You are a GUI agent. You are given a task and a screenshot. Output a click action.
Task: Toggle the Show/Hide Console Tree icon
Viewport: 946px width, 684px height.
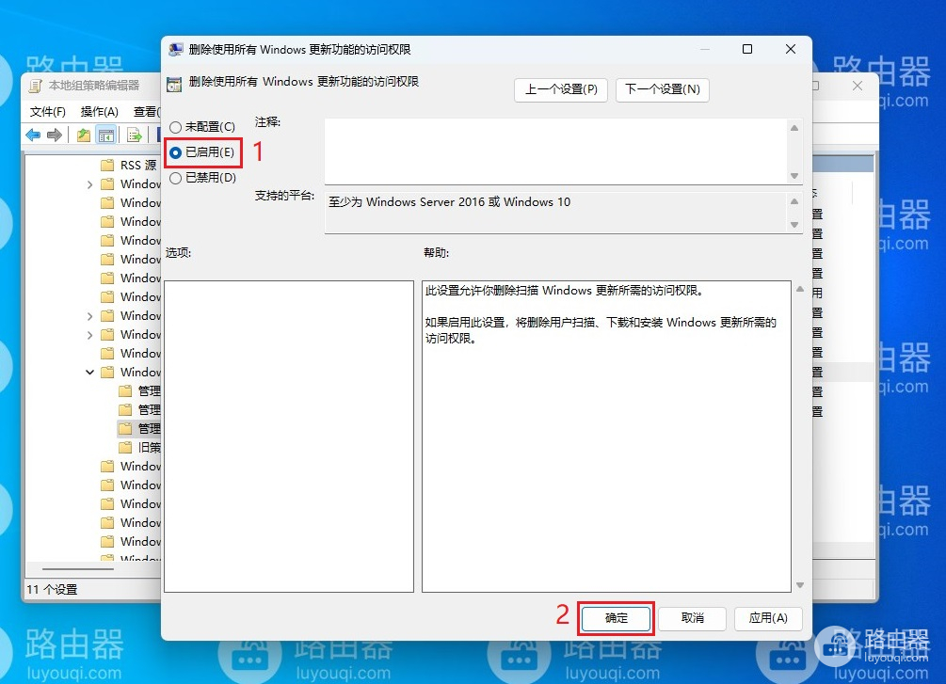click(106, 135)
